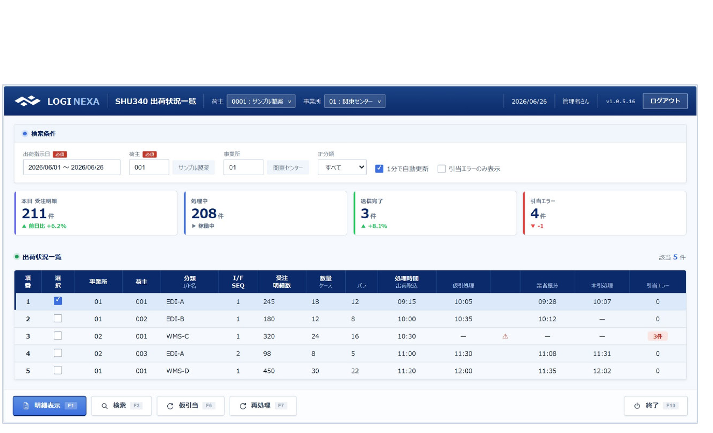Open 明細表示 with the document icon button
713x433 pixels.
click(x=49, y=406)
